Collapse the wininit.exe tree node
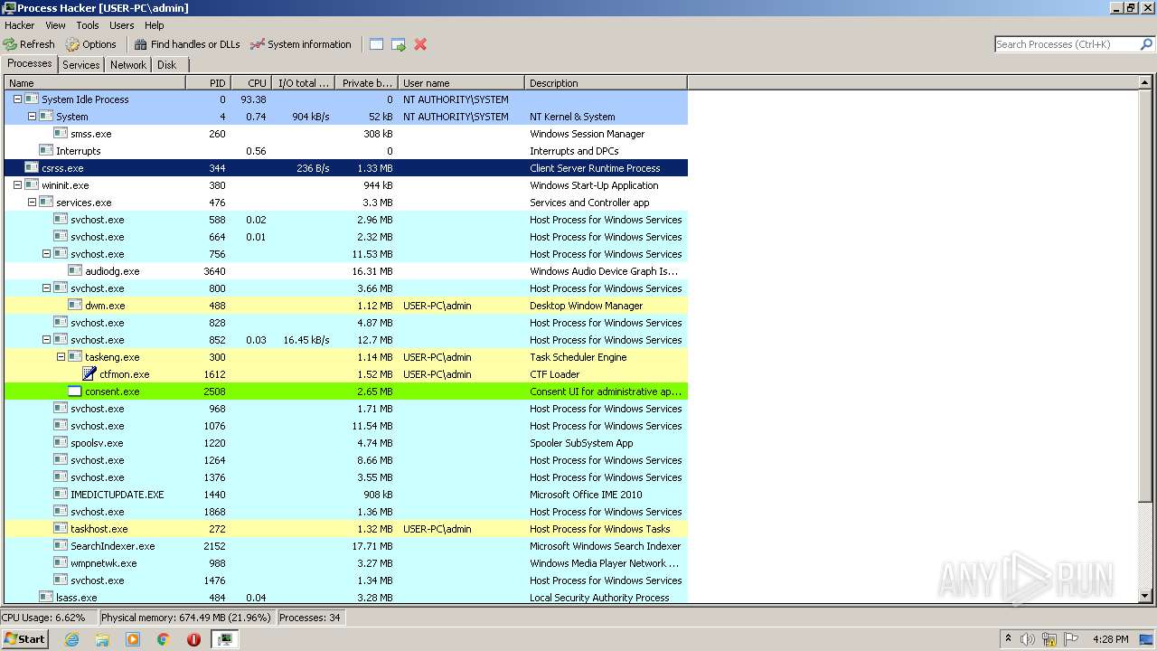Image resolution: width=1157 pixels, height=651 pixels. pyautogui.click(x=17, y=185)
